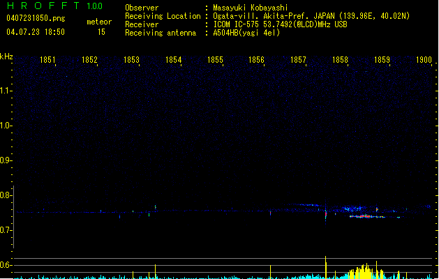Click observer name Masayuki Kobayashi
Screen dimensions: 439x279
pyautogui.click(x=251, y=8)
